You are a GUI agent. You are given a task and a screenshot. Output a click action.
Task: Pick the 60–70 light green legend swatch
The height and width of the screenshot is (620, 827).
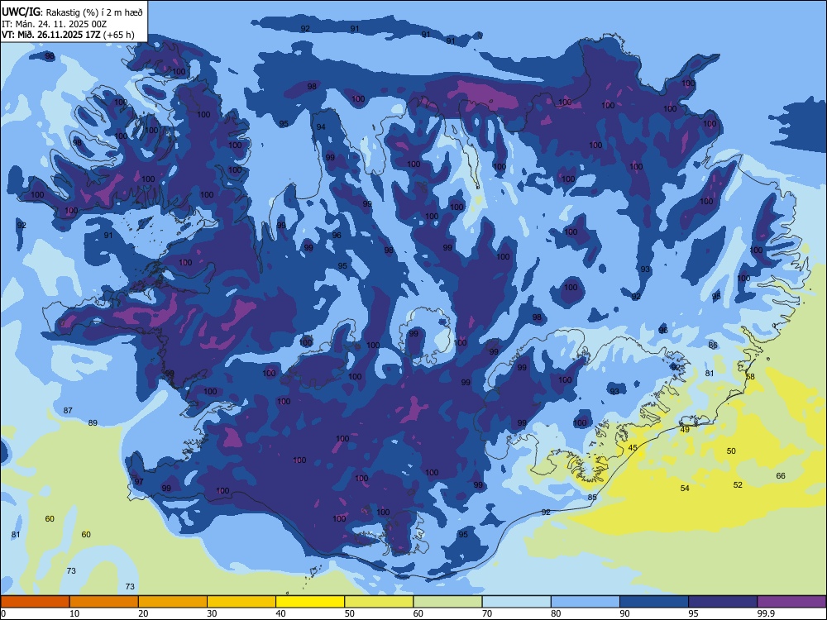447,602
